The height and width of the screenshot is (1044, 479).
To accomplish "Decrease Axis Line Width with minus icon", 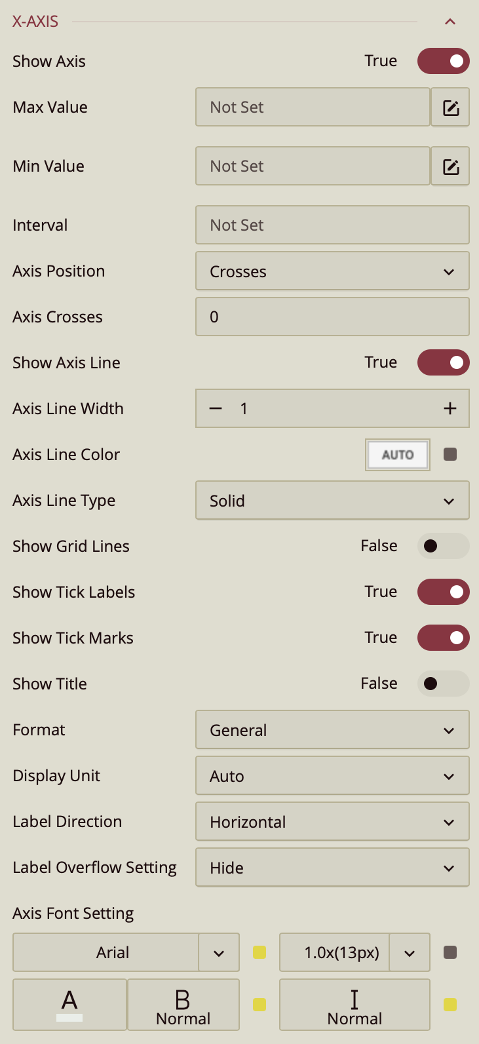I will 216,409.
